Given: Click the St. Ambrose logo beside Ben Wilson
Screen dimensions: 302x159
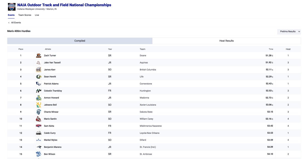Looking at the screenshot, I should point(39,154).
